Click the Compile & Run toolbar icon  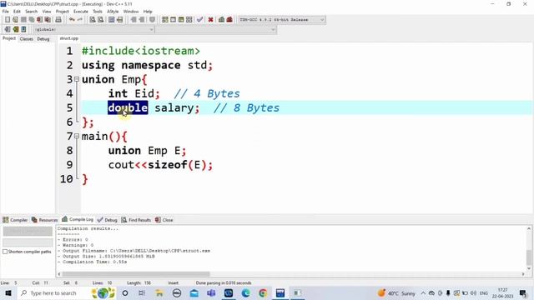[181, 20]
